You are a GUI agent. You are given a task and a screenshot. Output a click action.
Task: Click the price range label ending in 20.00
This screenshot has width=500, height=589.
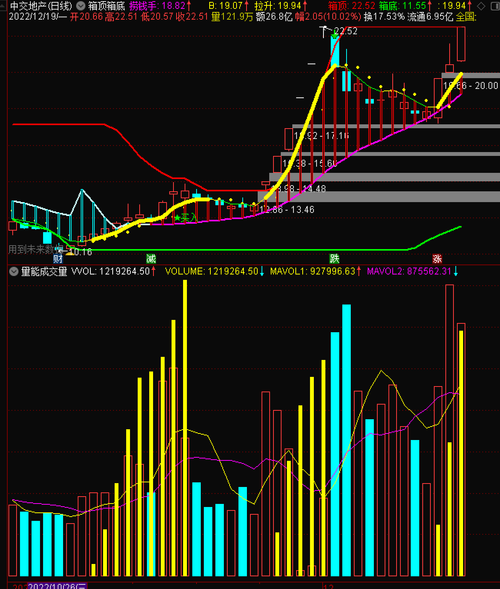(x=470, y=85)
